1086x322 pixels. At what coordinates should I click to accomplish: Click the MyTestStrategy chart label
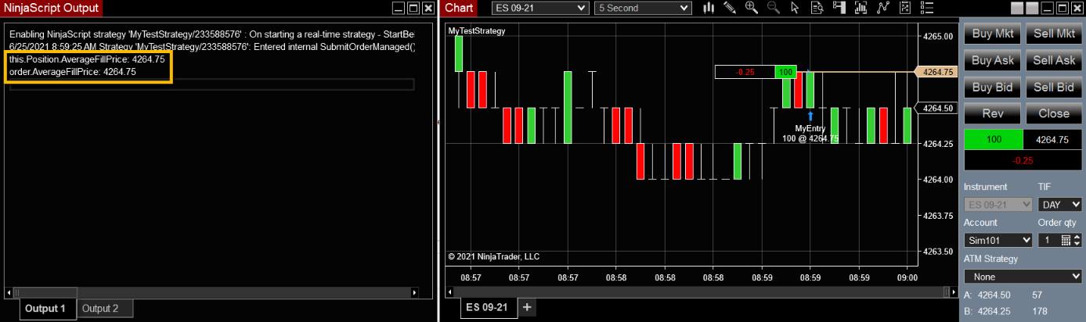[477, 31]
